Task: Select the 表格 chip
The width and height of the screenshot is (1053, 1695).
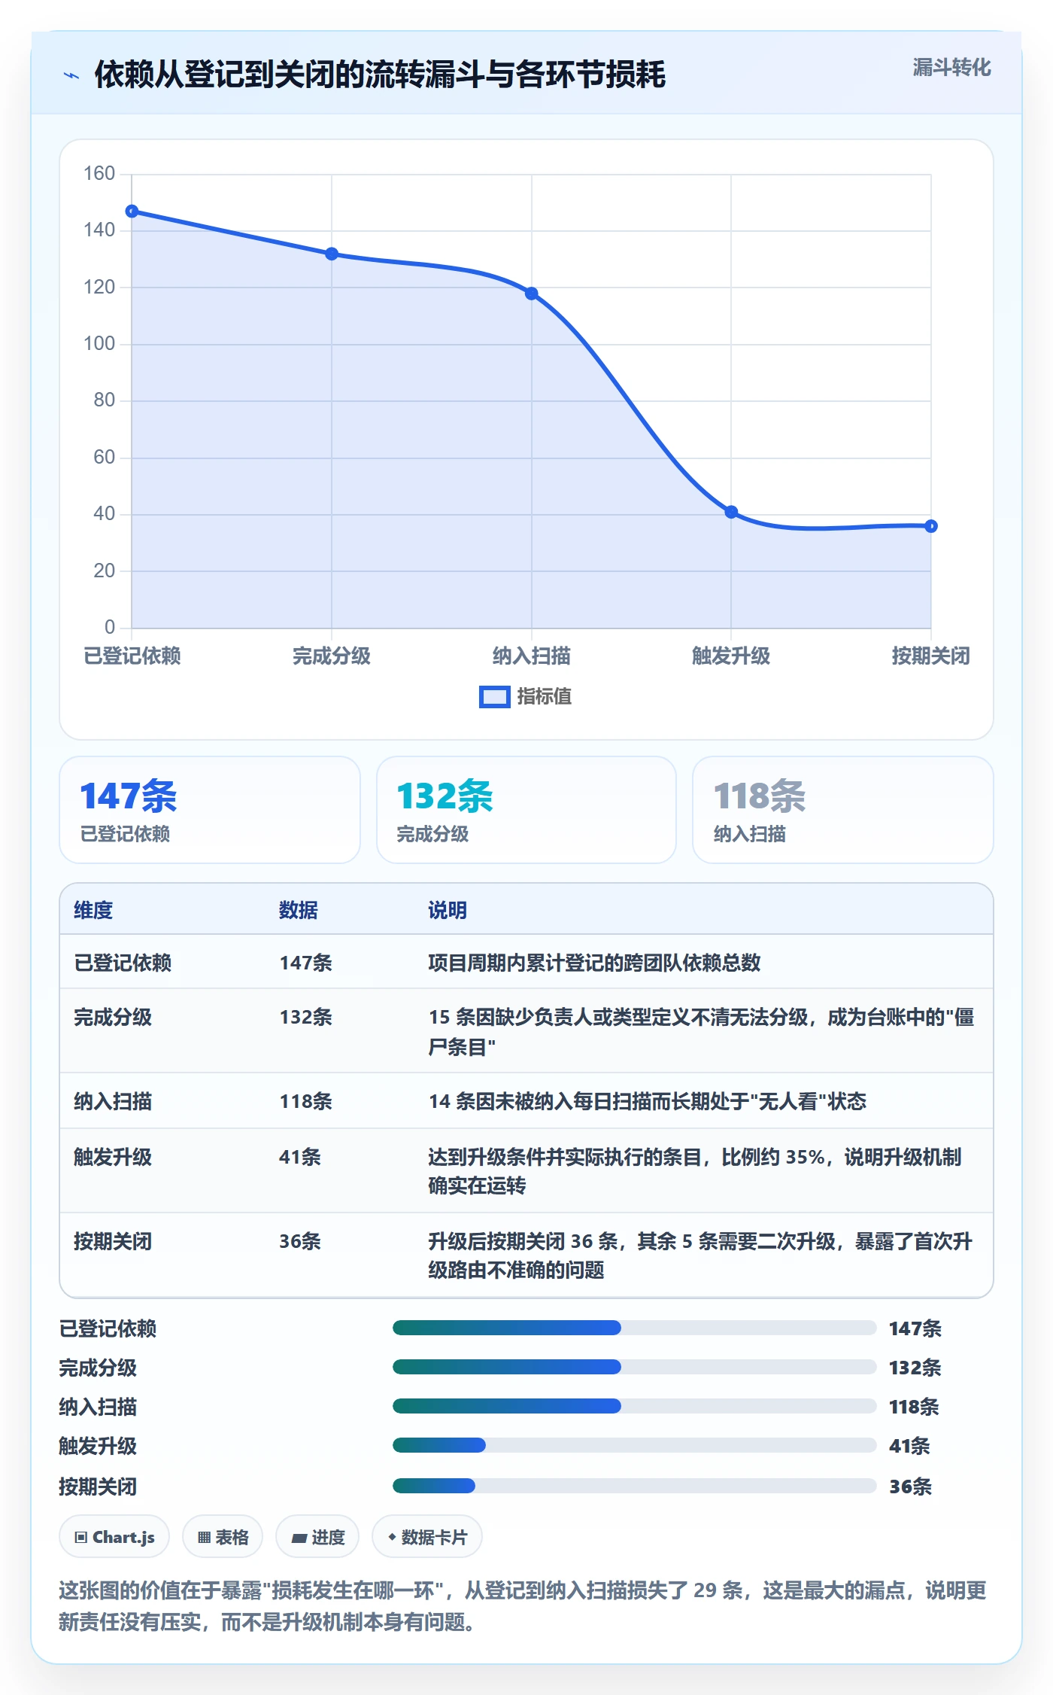Action: (223, 1537)
